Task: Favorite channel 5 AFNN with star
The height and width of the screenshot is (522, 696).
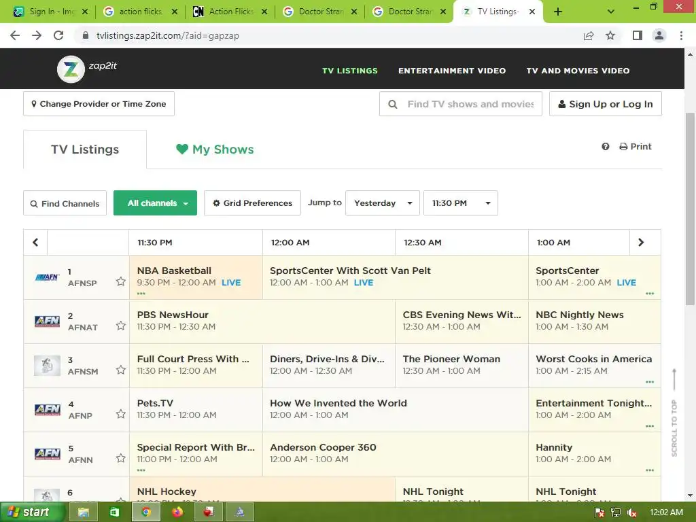Action: tap(121, 457)
